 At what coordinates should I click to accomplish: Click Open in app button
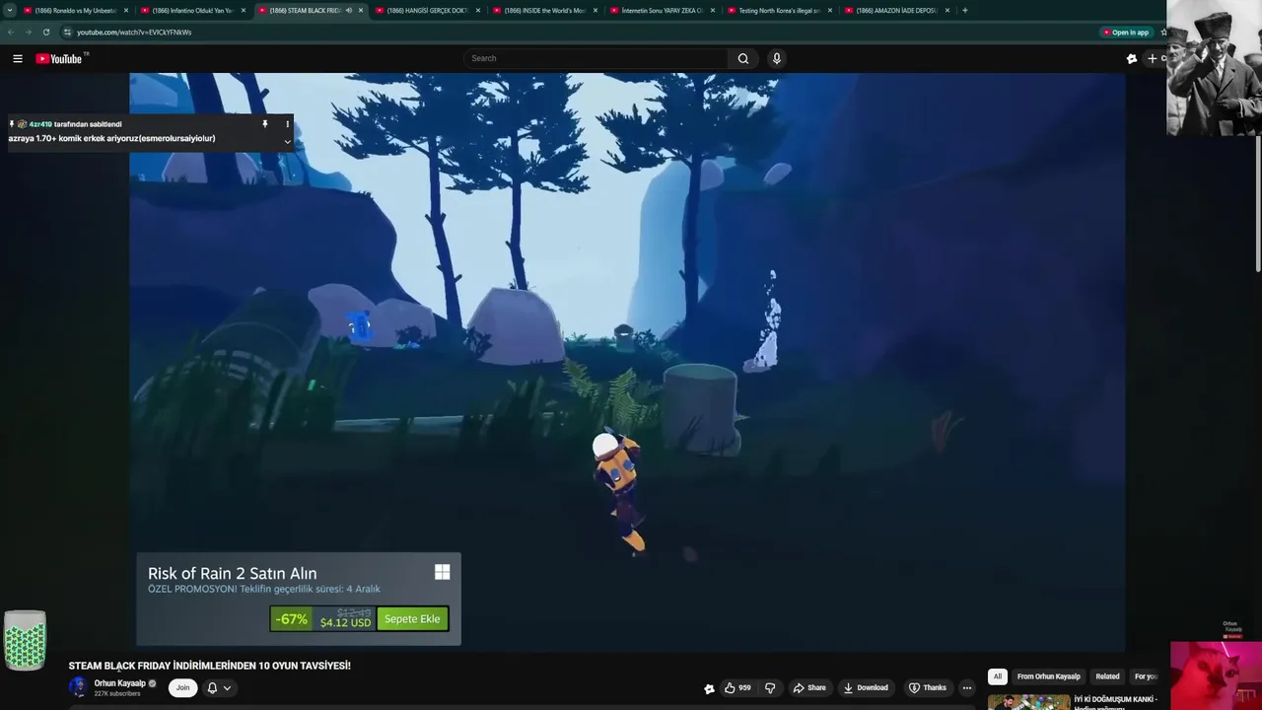point(1126,33)
